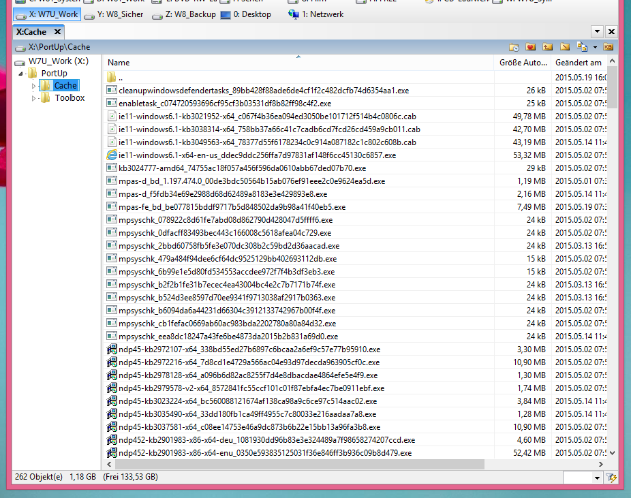Click the root folder icon with backslash
Screen dimensions: 631x498
point(565,47)
